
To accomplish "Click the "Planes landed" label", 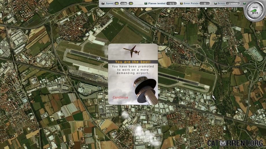I will click(x=157, y=3).
